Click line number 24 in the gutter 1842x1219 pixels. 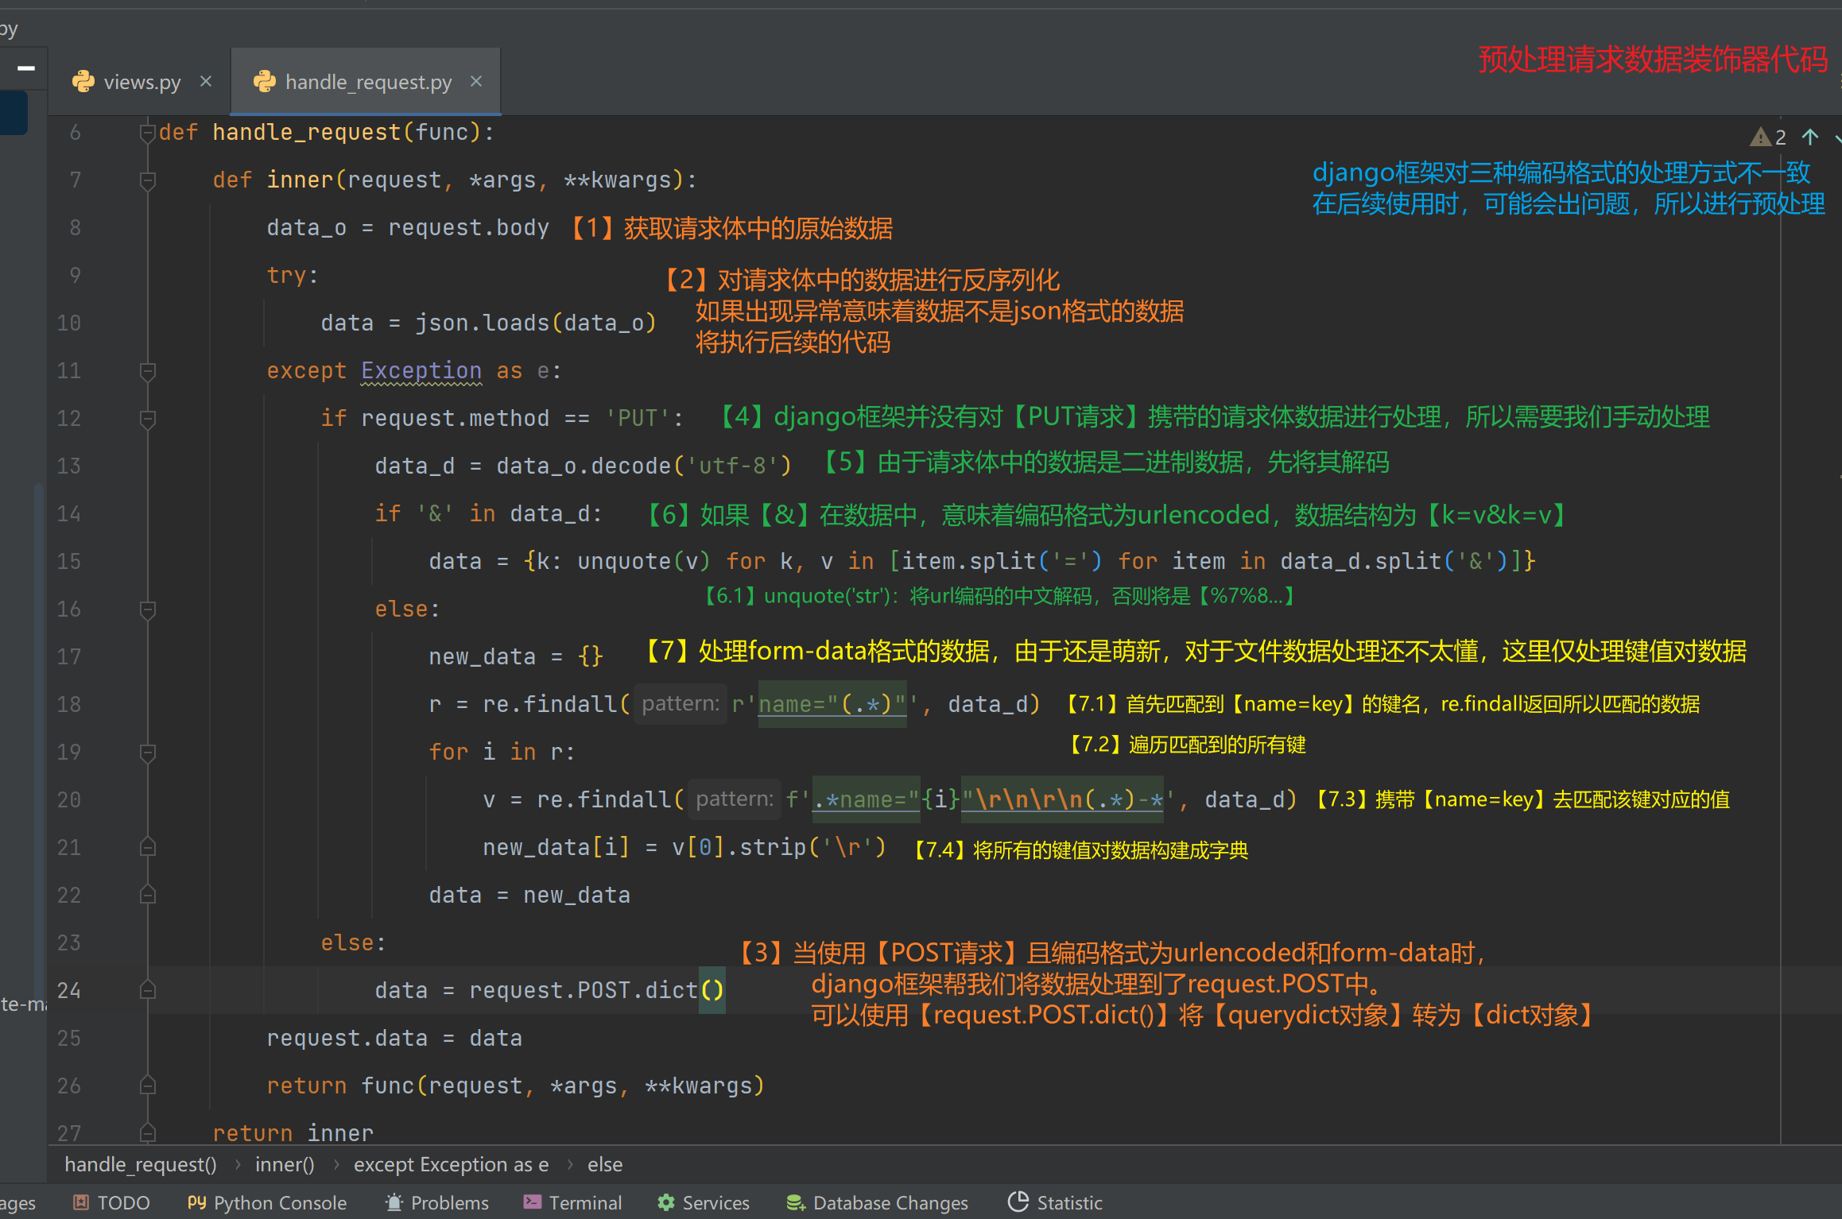69,990
